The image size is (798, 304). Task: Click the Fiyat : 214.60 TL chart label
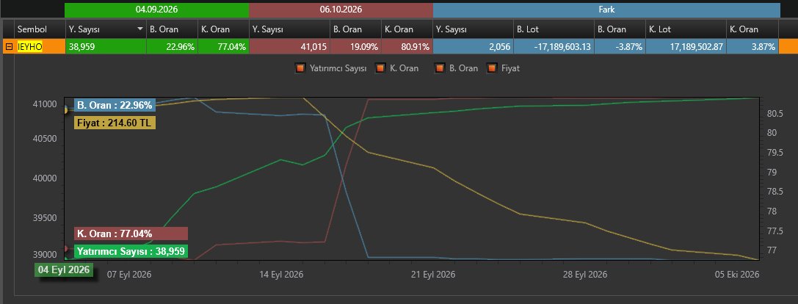115,123
